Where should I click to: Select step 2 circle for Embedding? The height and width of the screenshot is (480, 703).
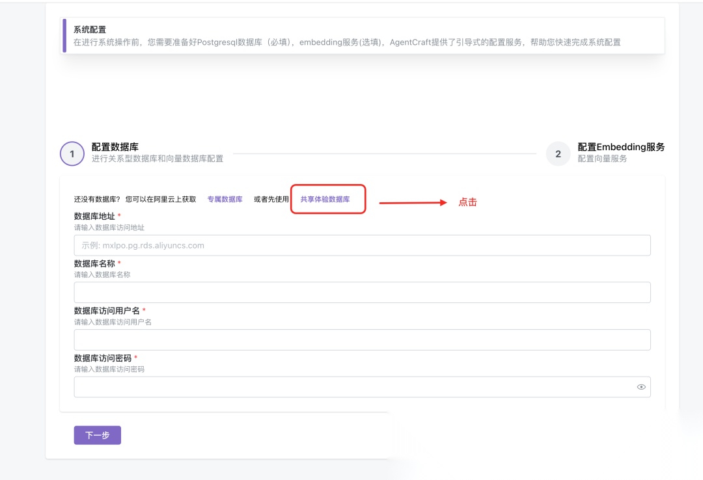tap(558, 153)
